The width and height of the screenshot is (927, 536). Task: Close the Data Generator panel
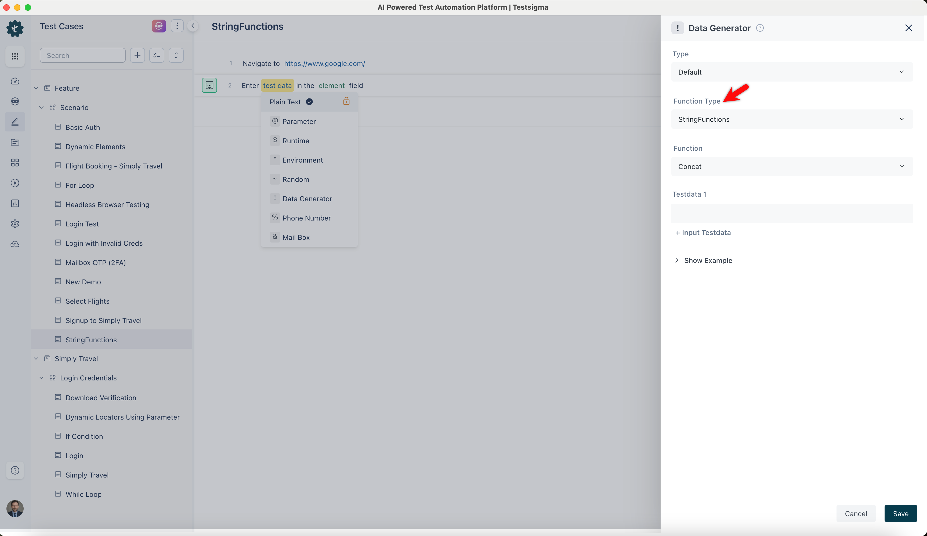pyautogui.click(x=909, y=28)
